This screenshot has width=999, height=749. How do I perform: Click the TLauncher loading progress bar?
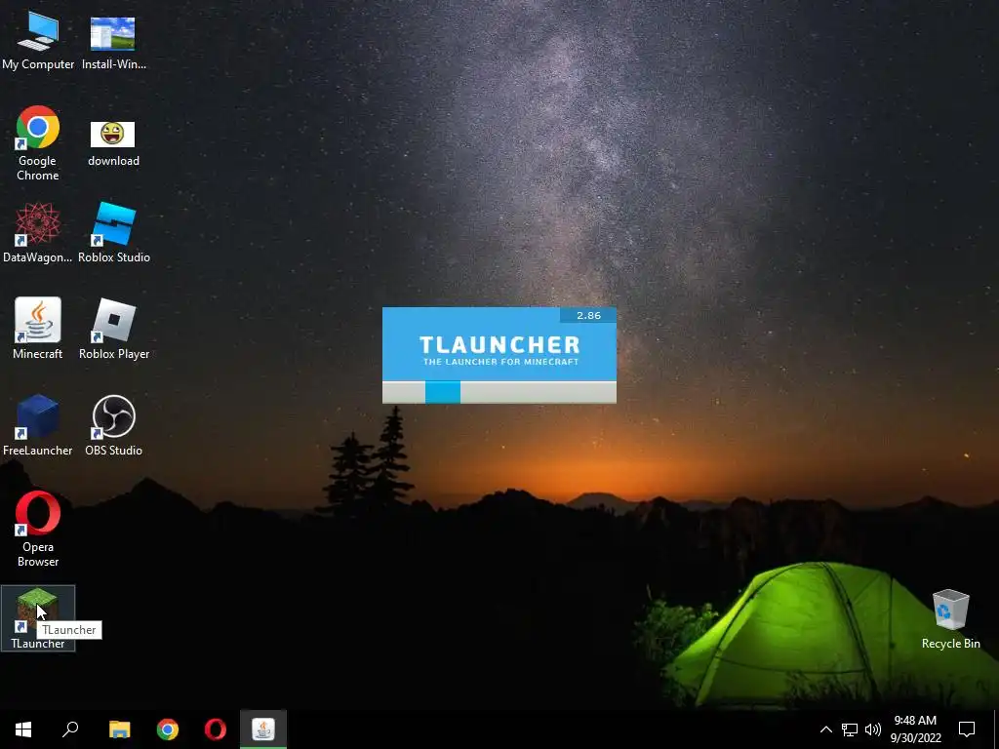499,392
